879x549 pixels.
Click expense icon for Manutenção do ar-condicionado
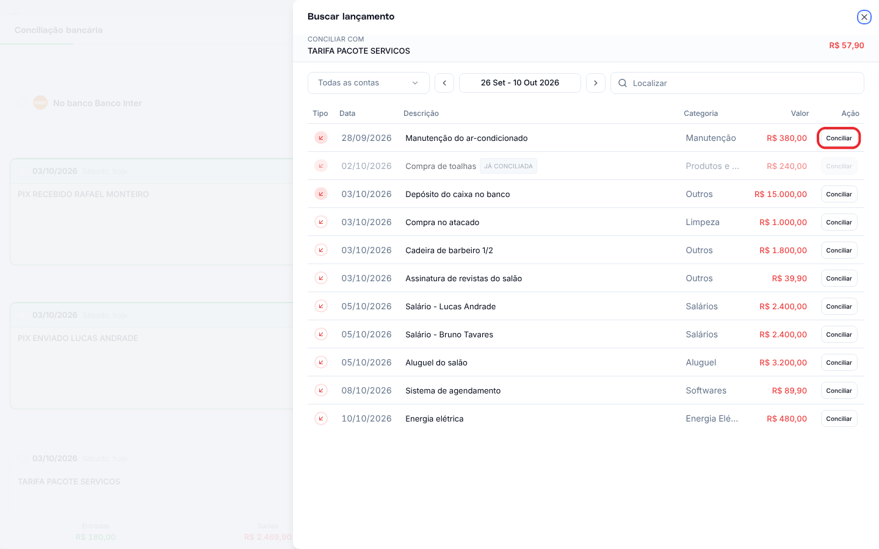[321, 138]
